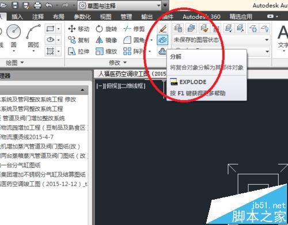
Task: Switch to the 输出 (Output) ribbon tab
Action: 147,17
